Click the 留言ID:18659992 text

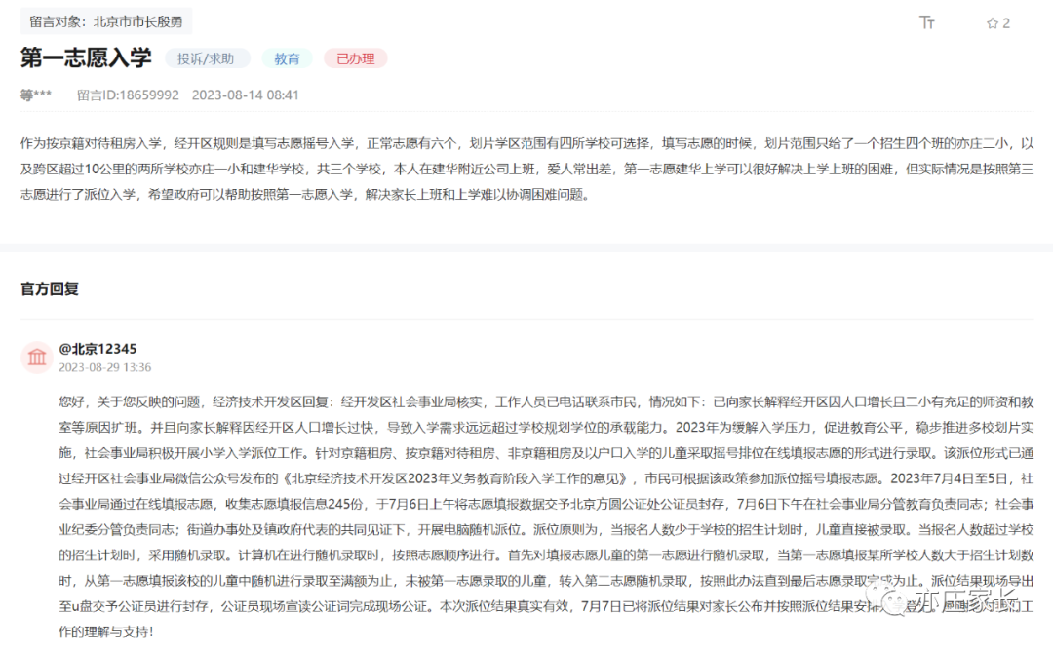coord(128,95)
